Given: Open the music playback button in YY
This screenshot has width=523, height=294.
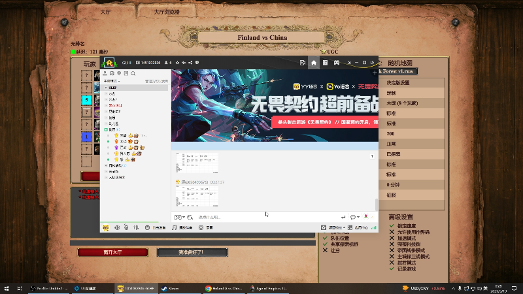Looking at the screenshot, I should [x=182, y=227].
